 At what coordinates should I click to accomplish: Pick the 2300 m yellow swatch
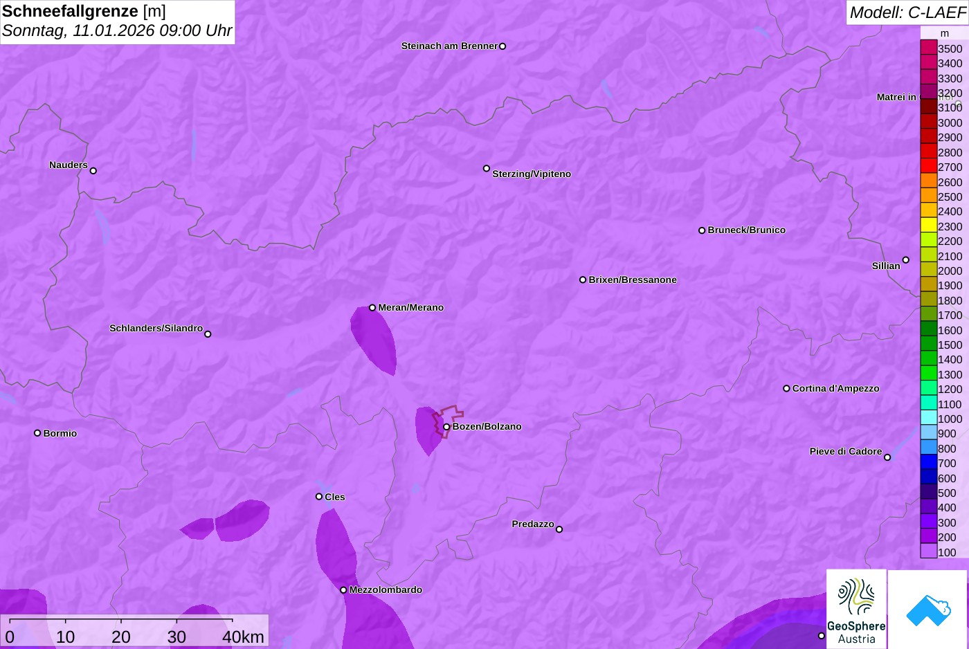click(x=929, y=226)
